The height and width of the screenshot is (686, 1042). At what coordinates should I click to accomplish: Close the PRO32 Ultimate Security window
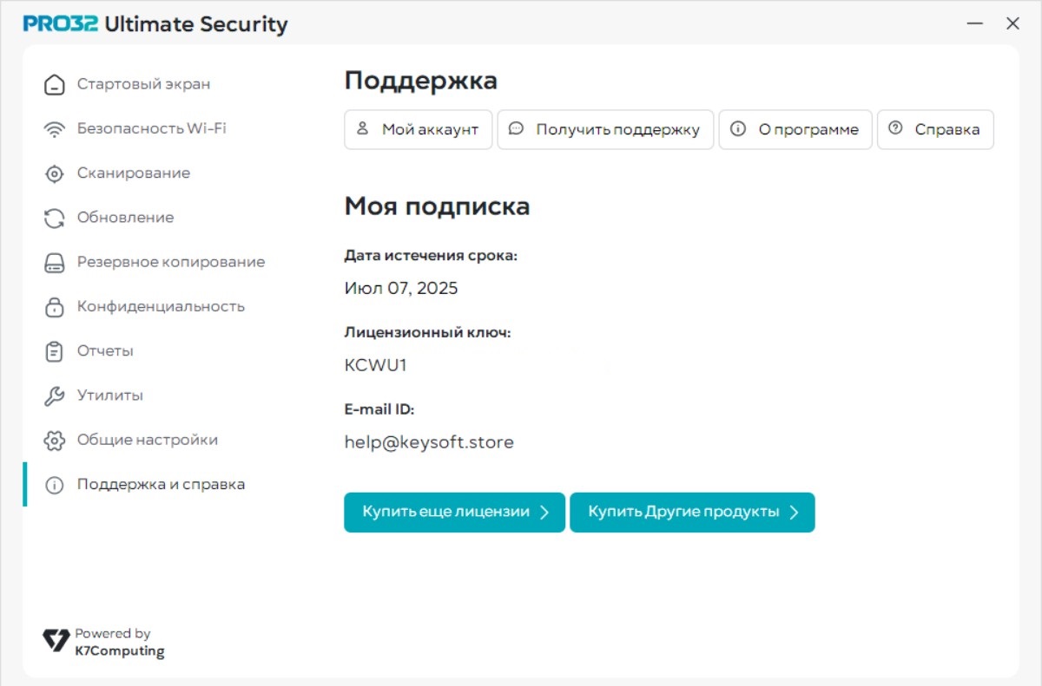point(1012,24)
